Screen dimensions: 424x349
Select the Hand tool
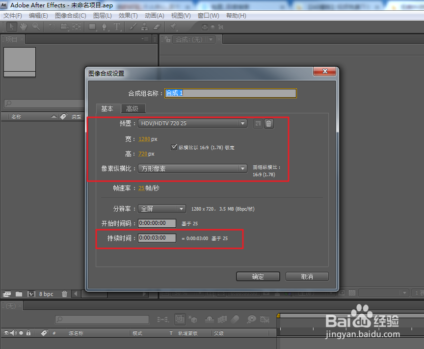coord(24,27)
